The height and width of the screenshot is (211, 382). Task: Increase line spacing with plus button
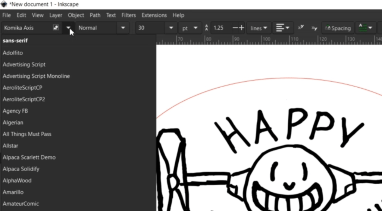pos(241,28)
